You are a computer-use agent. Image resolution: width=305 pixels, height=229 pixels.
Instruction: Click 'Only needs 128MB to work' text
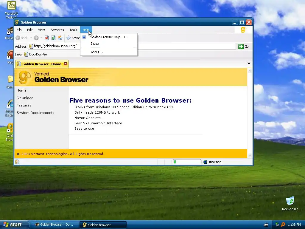(97, 112)
